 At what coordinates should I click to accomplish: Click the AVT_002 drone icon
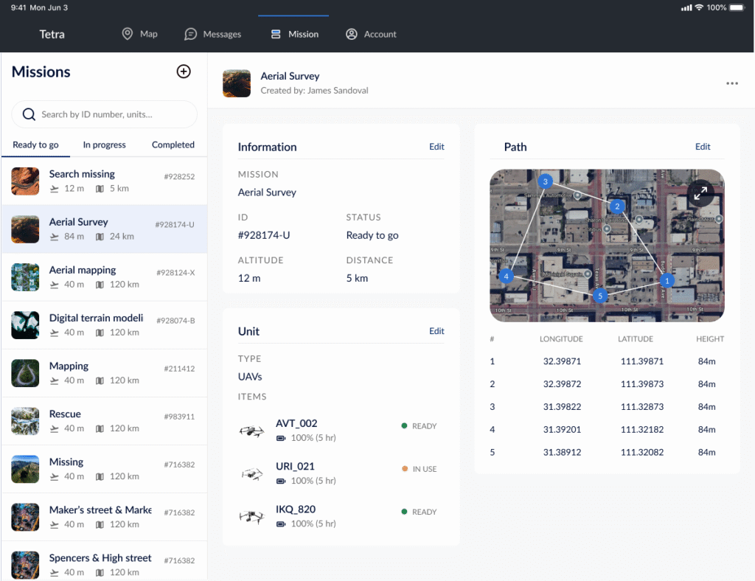251,431
